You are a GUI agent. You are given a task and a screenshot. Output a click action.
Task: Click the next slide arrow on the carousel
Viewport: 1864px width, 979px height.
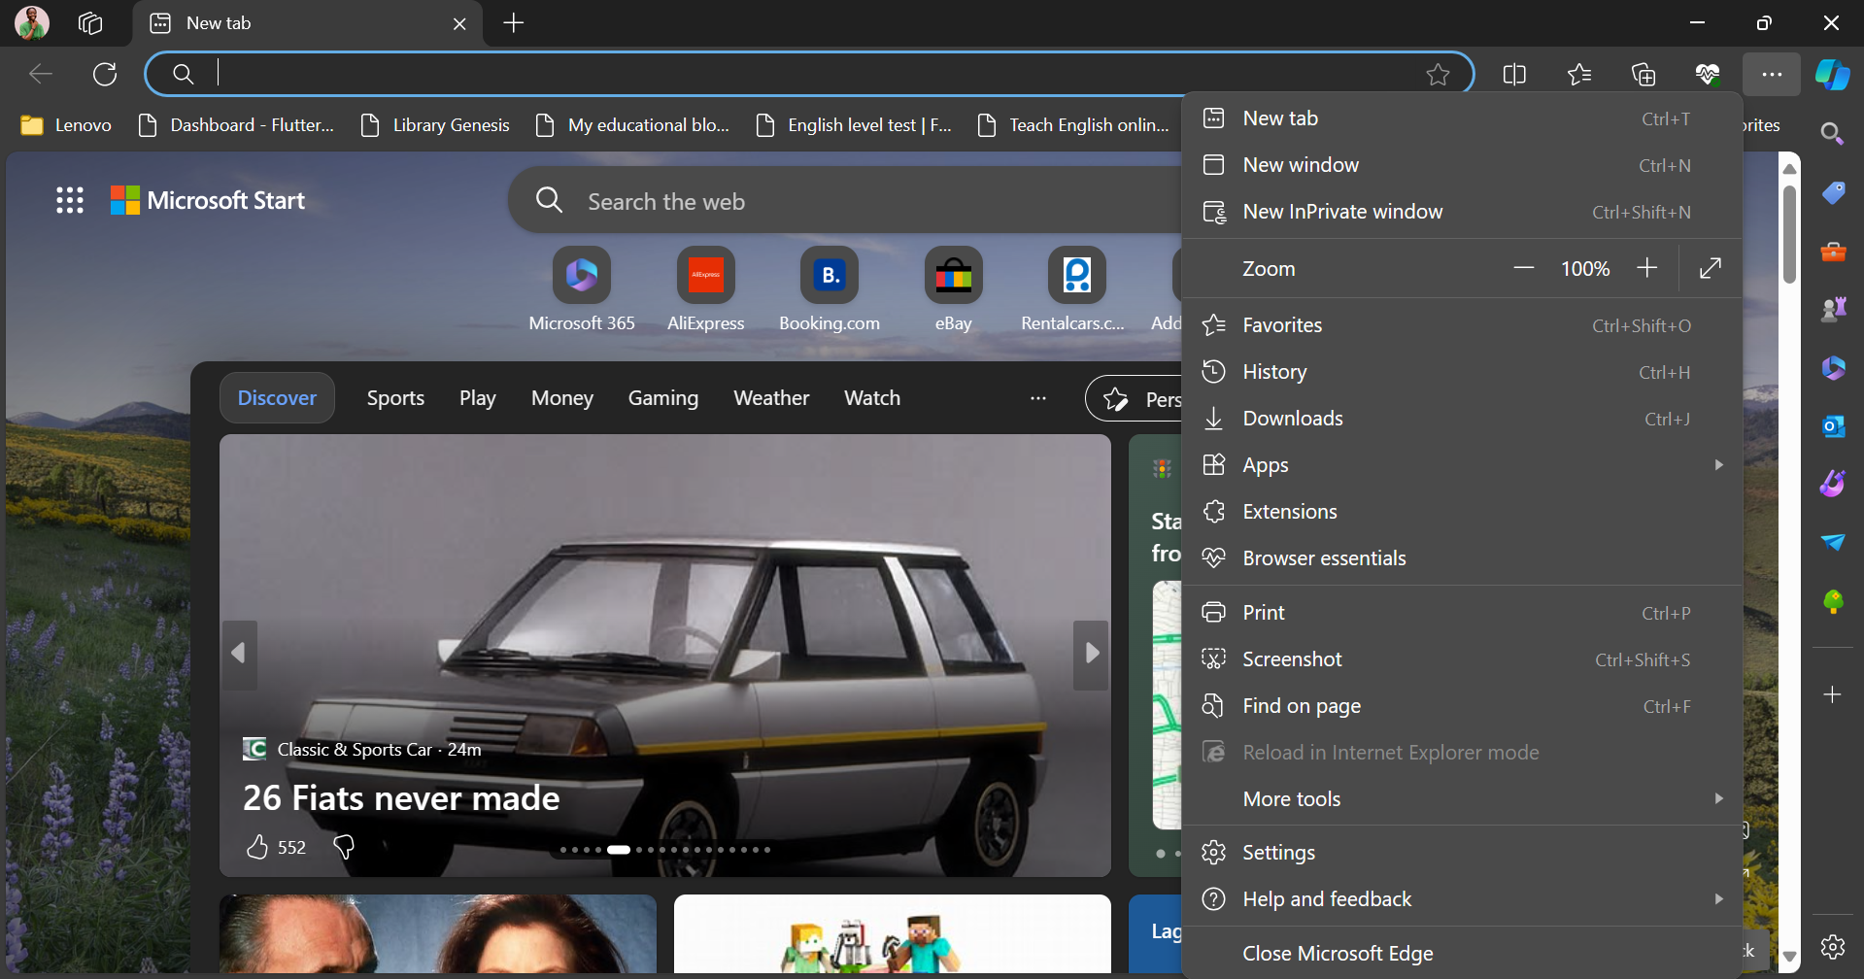click(1091, 653)
